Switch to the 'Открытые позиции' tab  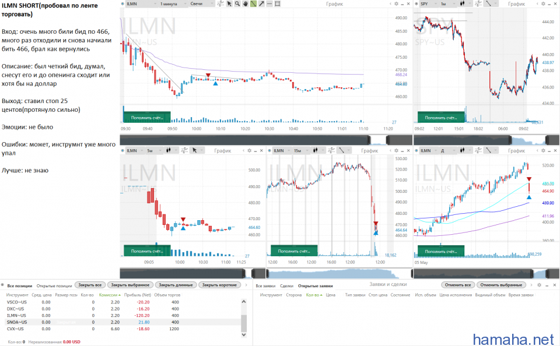click(54, 286)
